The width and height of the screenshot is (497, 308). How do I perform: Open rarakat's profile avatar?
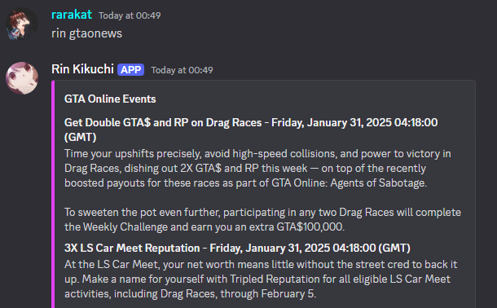pos(21,24)
